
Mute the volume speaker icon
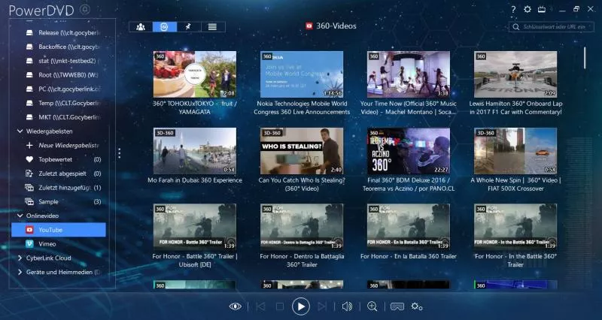347,306
